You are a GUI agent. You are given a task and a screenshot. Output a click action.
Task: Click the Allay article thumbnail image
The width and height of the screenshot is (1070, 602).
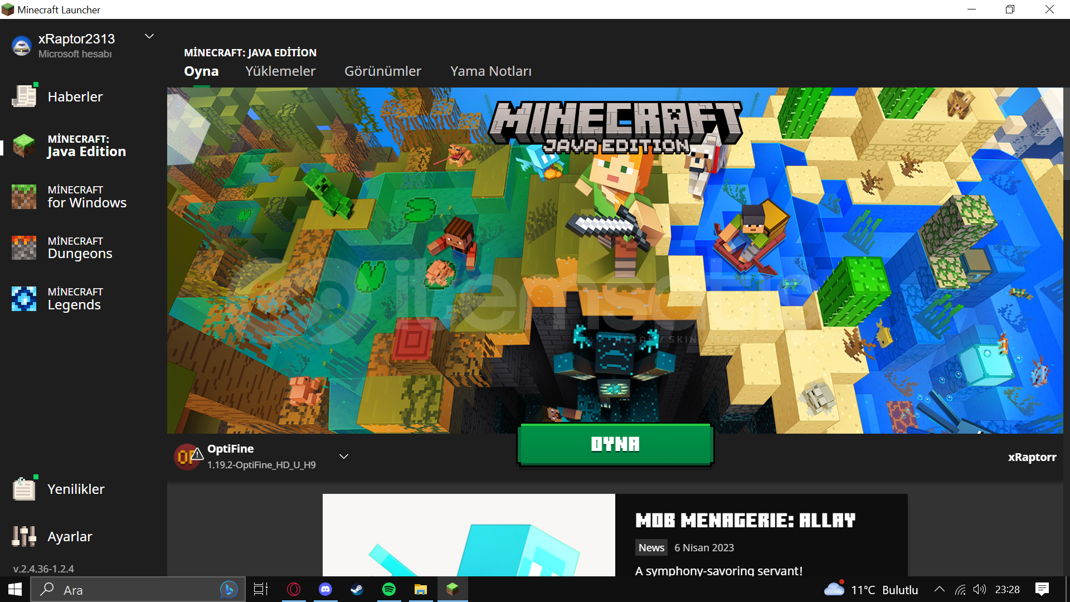click(469, 535)
